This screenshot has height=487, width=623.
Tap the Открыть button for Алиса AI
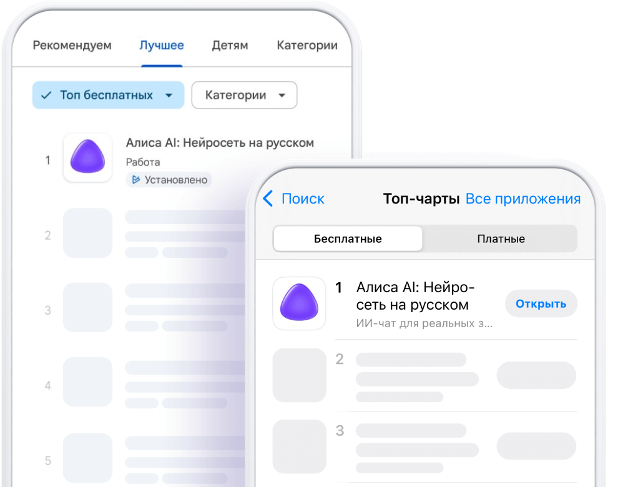[x=541, y=303]
